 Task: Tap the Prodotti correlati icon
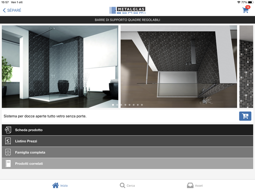coord(8,164)
